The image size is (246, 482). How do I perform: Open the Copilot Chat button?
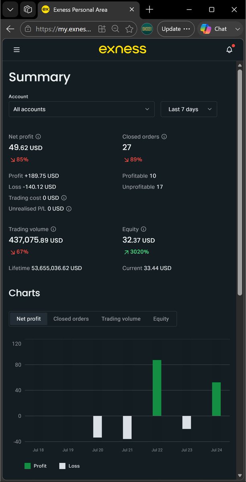pos(214,29)
